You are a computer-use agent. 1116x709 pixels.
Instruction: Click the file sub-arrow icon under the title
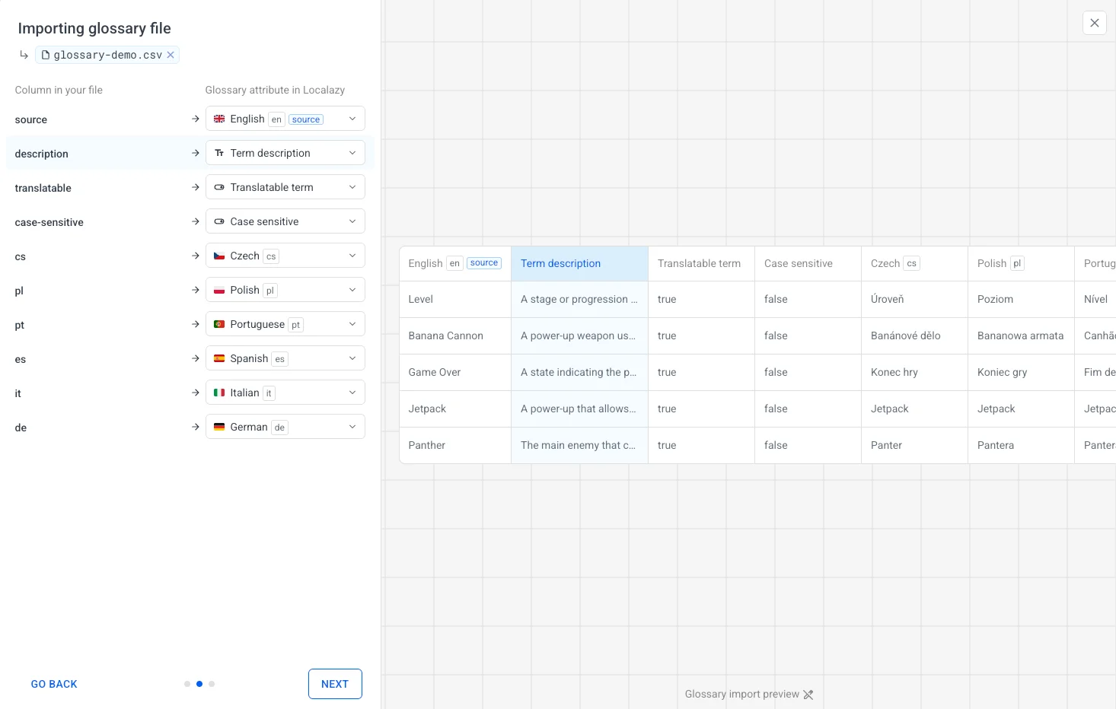[x=24, y=55]
